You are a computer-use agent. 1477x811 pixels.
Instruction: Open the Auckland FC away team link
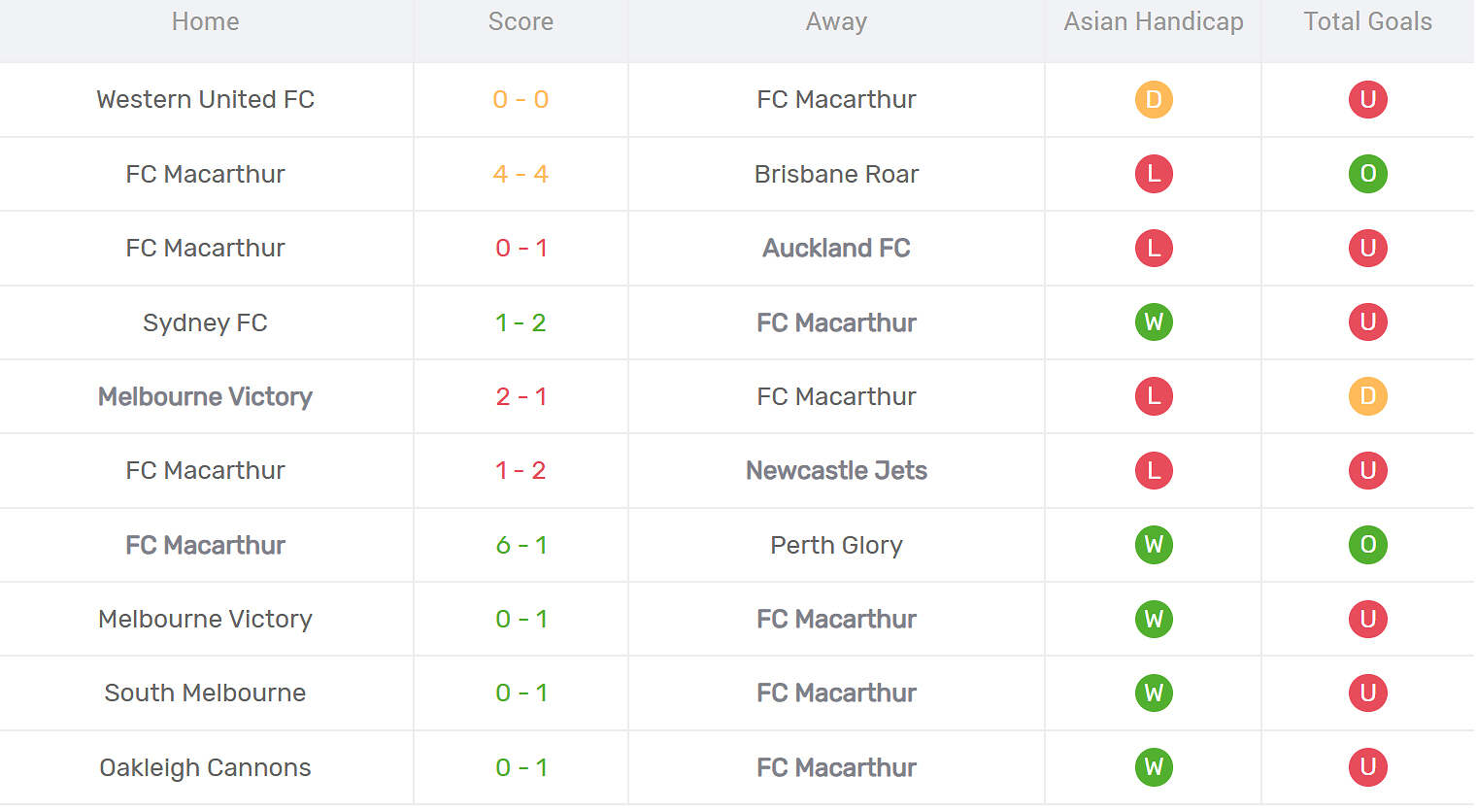[836, 248]
